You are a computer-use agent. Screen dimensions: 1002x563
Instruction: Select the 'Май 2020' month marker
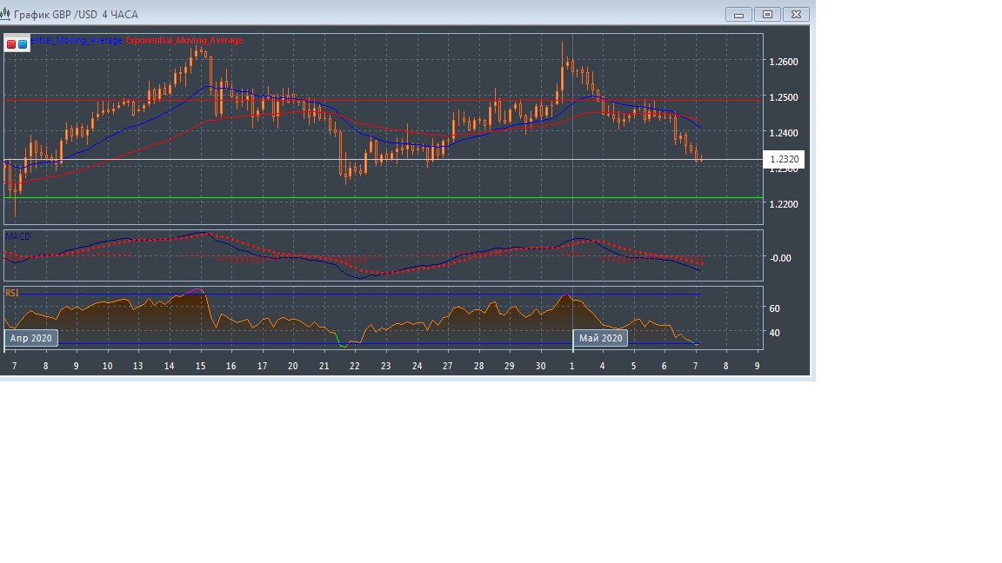pos(600,338)
